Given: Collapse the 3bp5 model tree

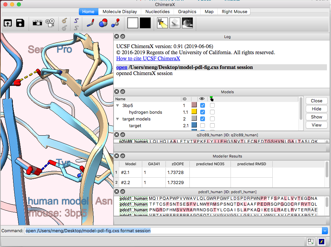Looking at the screenshot, I should (118, 106).
